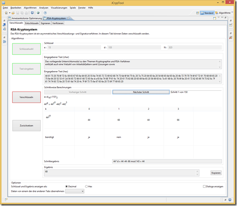The width and height of the screenshot is (237, 206).
Task: Open the editor View Menu triangle
Action: click(x=219, y=17)
